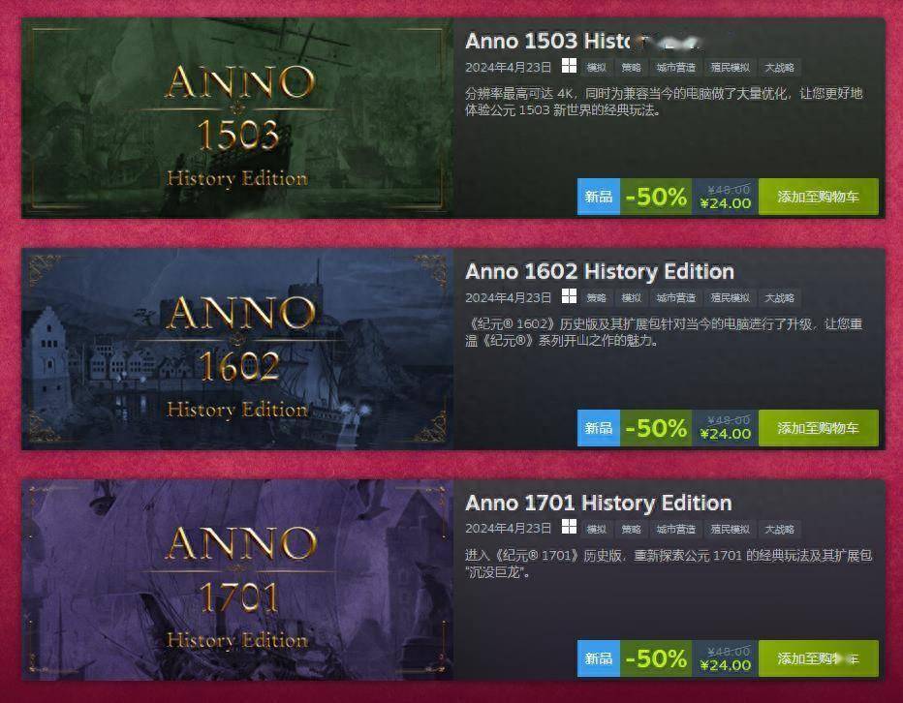Open Anno 1701 History Edition title link

point(599,503)
